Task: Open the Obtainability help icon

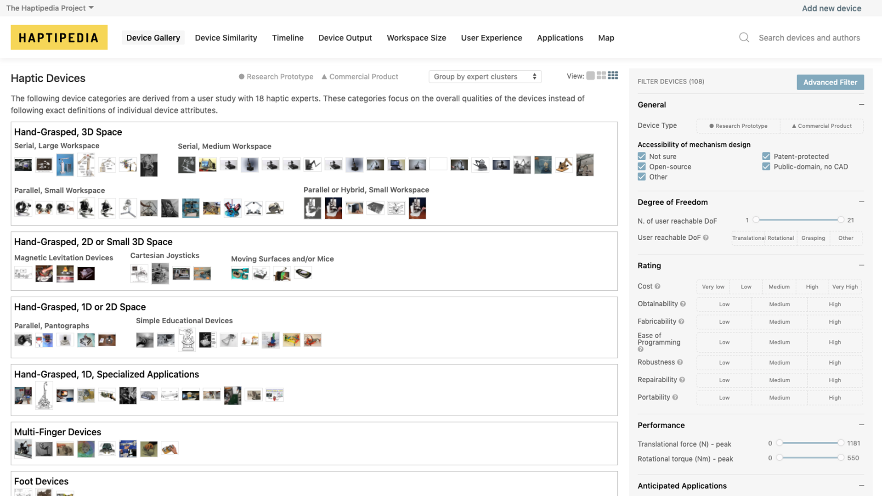Action: [x=683, y=304]
